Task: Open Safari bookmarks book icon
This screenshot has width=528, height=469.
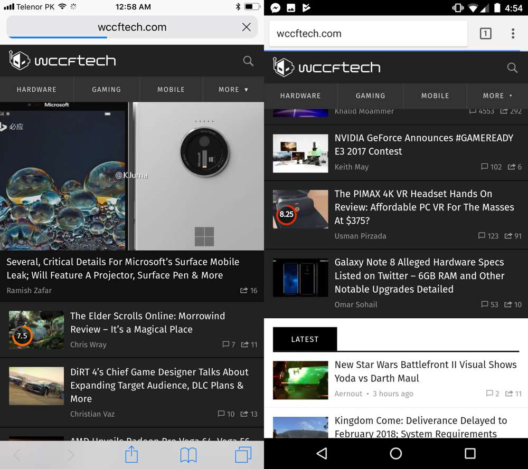Action: [x=188, y=455]
